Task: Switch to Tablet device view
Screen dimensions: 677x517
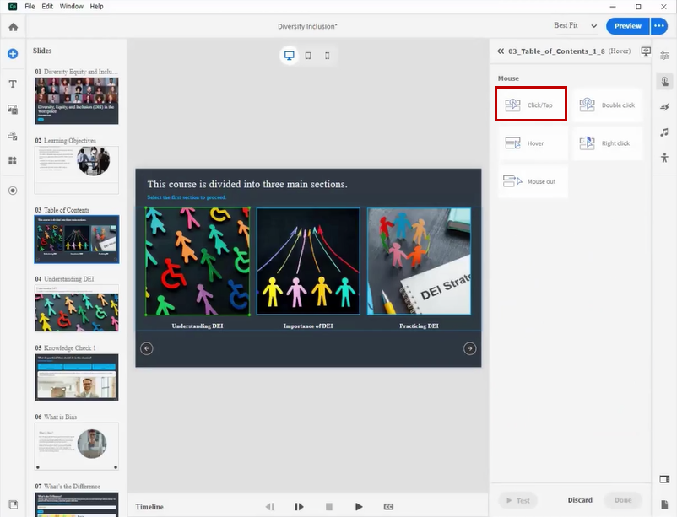Action: tap(308, 55)
